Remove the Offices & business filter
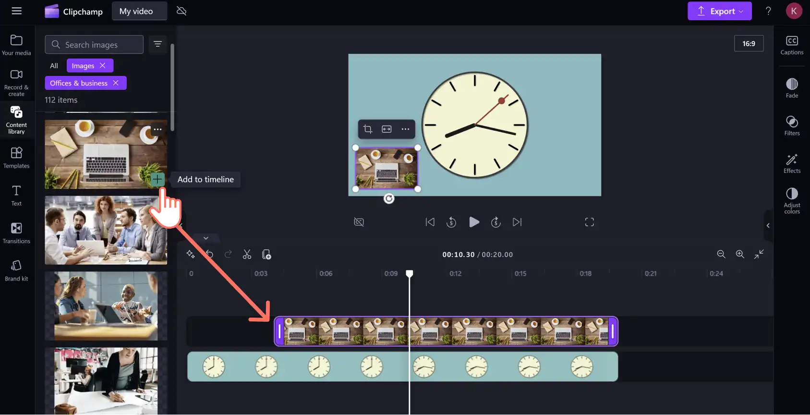The image size is (810, 415). pyautogui.click(x=116, y=83)
